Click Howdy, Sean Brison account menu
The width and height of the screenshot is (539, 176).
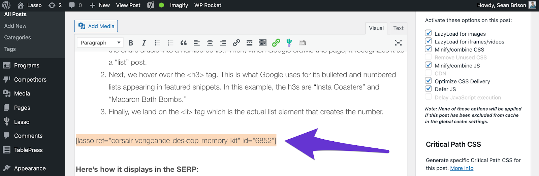(506, 5)
